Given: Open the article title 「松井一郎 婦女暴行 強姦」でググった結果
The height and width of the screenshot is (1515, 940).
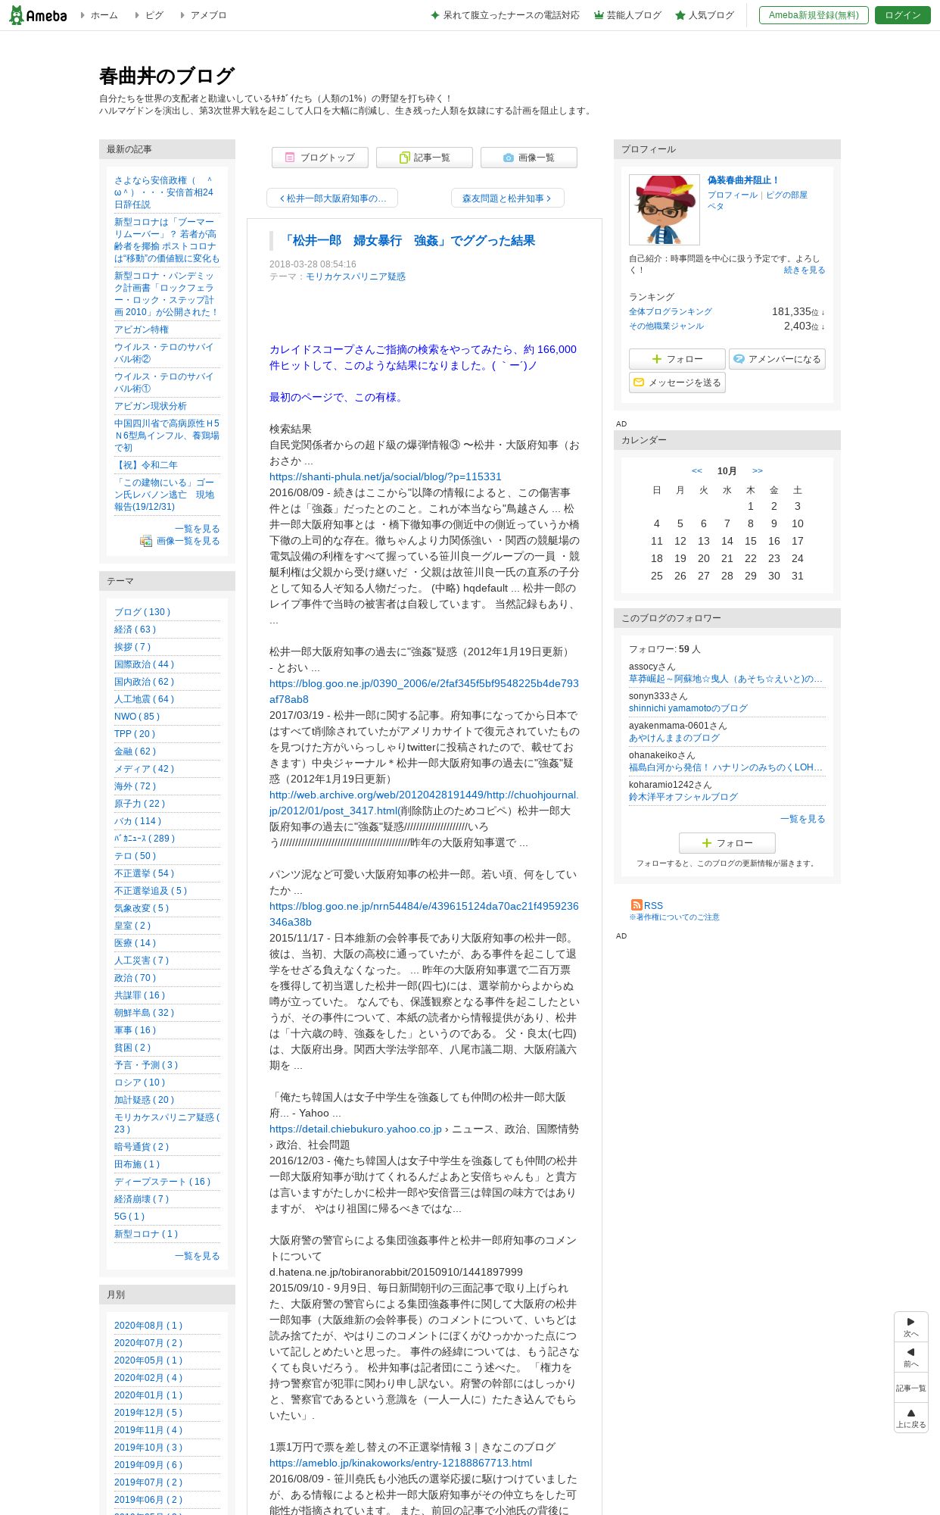Looking at the screenshot, I should (409, 241).
